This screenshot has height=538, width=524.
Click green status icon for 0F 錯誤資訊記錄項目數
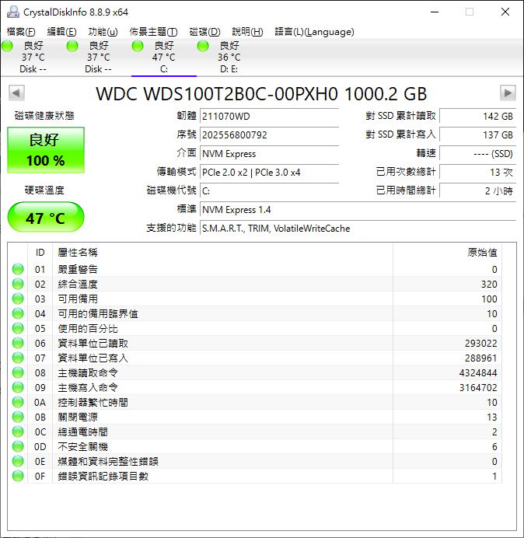pos(18,476)
